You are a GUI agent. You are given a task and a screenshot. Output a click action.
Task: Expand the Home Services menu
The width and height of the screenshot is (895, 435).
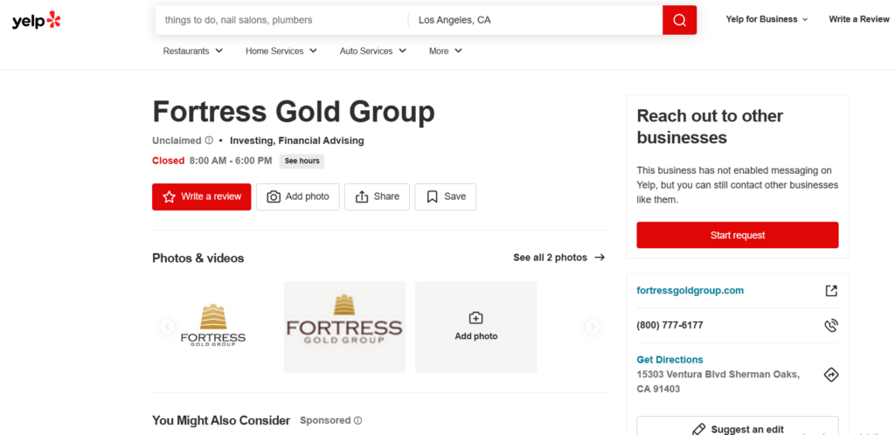click(281, 52)
